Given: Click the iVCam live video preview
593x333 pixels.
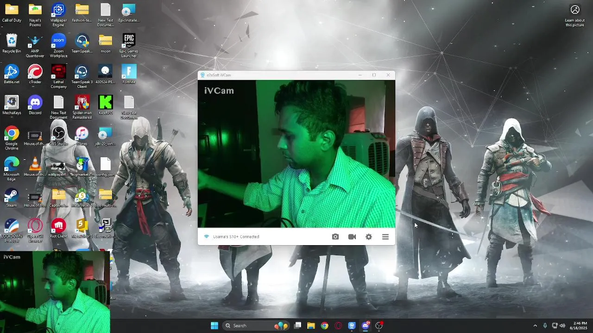Looking at the screenshot, I should (x=296, y=154).
